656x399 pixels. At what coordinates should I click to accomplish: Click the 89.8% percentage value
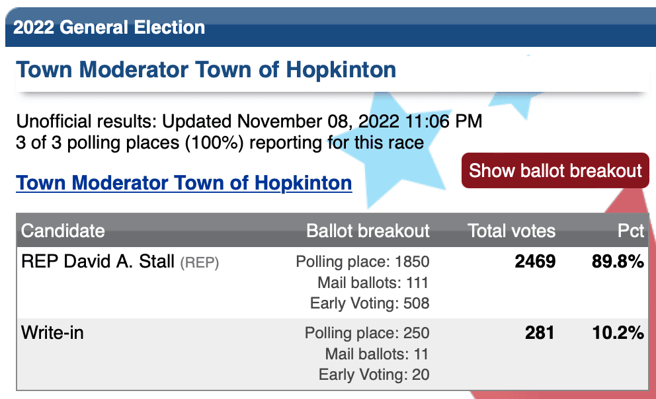[618, 262]
